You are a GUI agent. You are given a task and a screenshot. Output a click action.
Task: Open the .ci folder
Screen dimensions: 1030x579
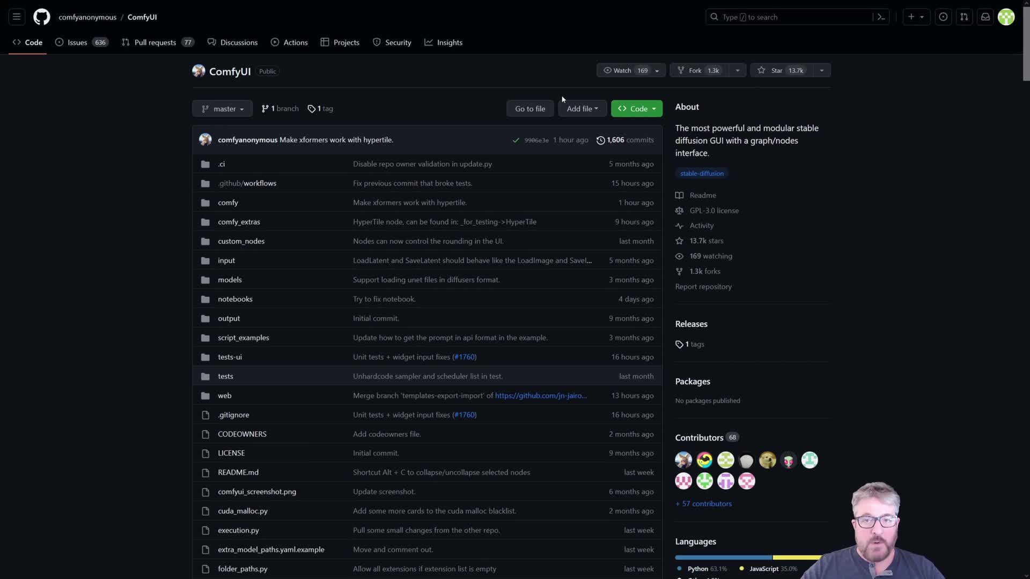pyautogui.click(x=221, y=164)
